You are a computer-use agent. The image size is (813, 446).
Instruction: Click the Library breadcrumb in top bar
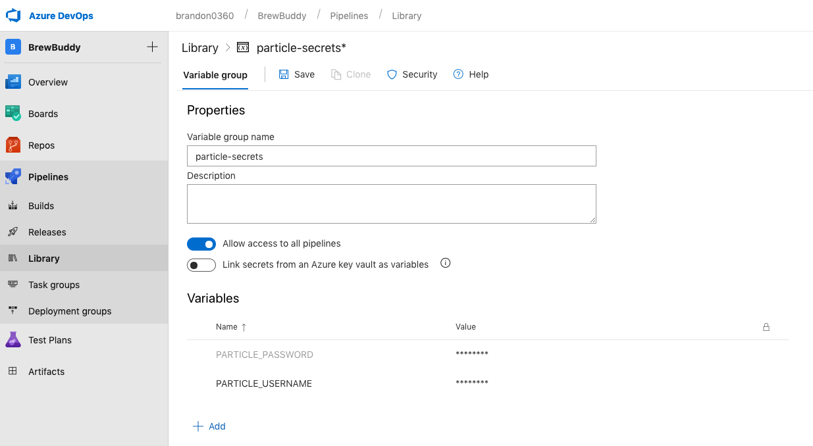tap(407, 16)
